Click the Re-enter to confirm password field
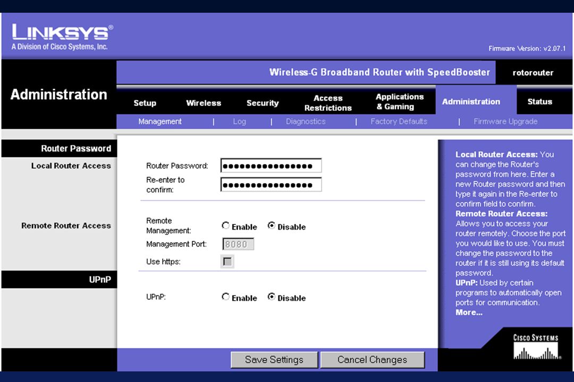Viewport: 574px width, 382px height. click(271, 185)
